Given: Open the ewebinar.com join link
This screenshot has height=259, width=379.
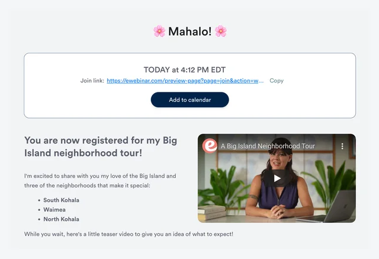Looking at the screenshot, I should coord(185,81).
